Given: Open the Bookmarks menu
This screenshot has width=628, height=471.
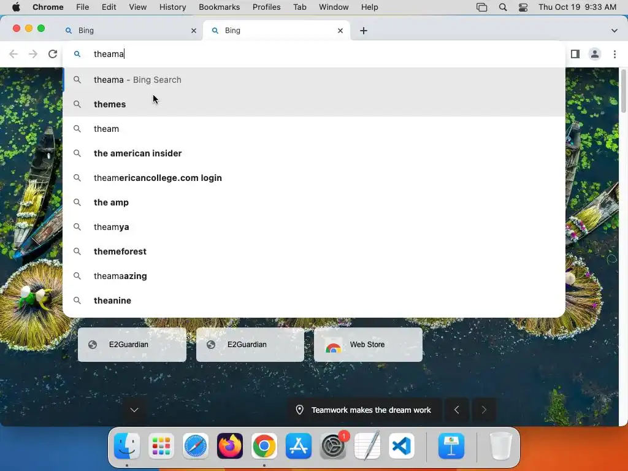Looking at the screenshot, I should coord(219,7).
